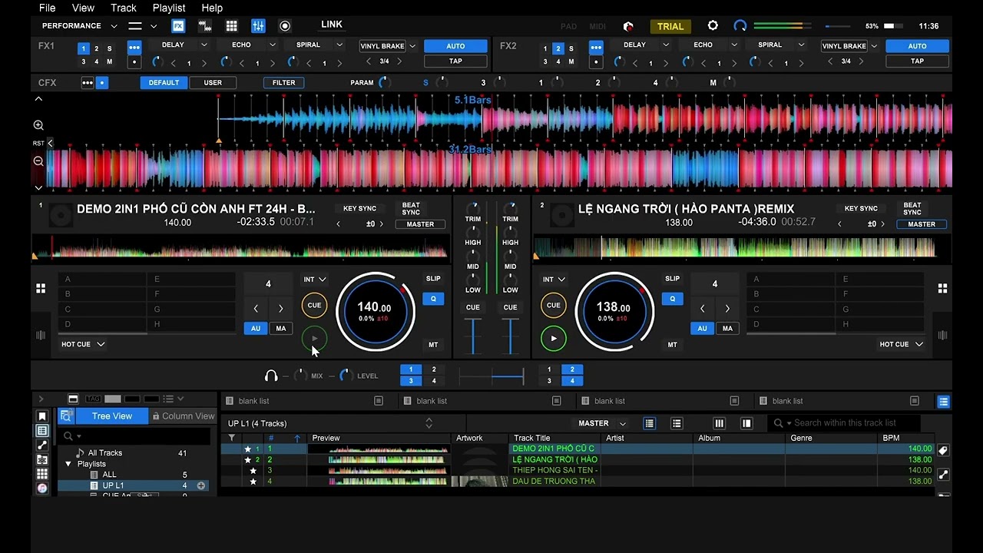This screenshot has height=553, width=983.
Task: Click the record circle icon in toolbar
Action: point(285,26)
